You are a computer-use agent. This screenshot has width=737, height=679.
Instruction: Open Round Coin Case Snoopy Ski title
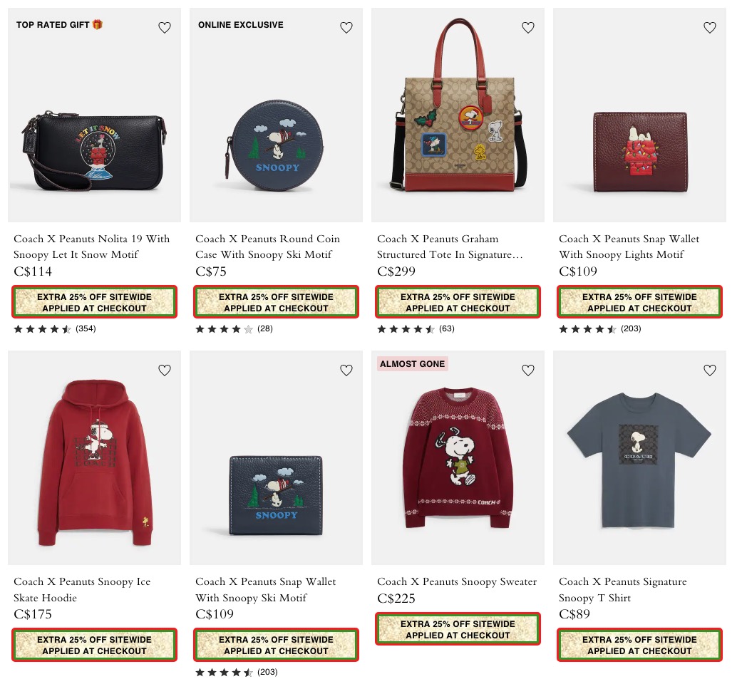(267, 247)
